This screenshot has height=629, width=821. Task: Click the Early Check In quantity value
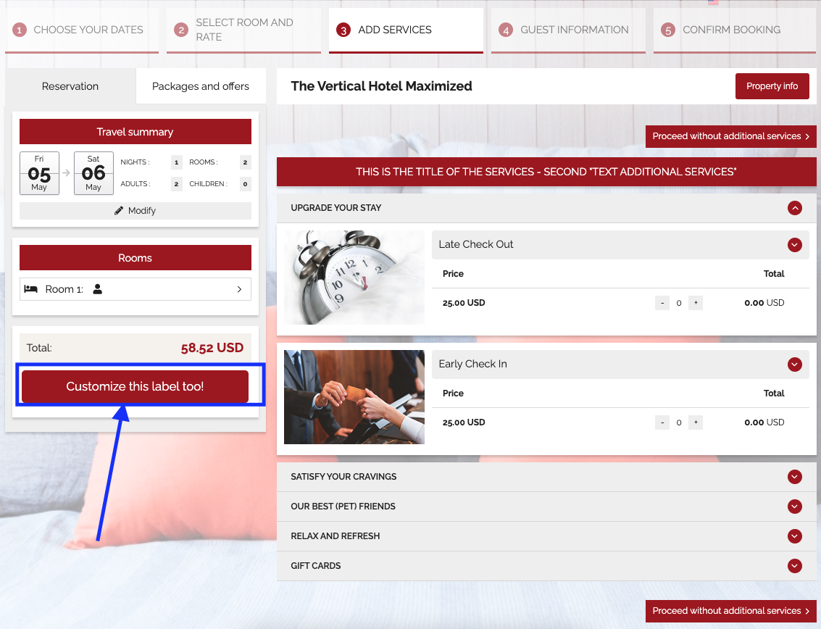click(679, 422)
